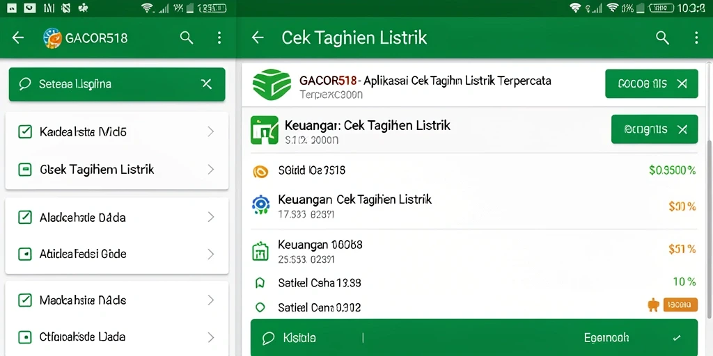Select the Keuangan 00068 row text
Screen dimensions: 713x356
(320, 245)
